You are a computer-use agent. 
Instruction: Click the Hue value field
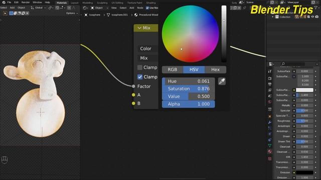(189, 81)
